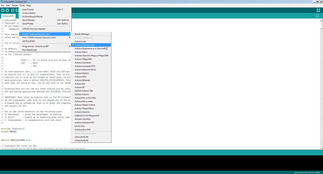Select Arduino/Genuino Micro board
Screen dimensions: 323x174
click(91, 70)
